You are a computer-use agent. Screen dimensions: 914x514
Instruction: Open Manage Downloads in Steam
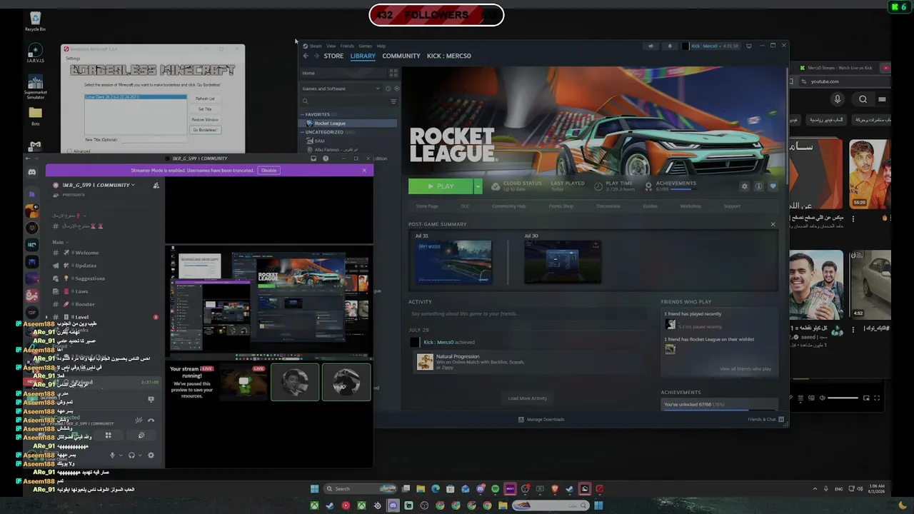541,420
